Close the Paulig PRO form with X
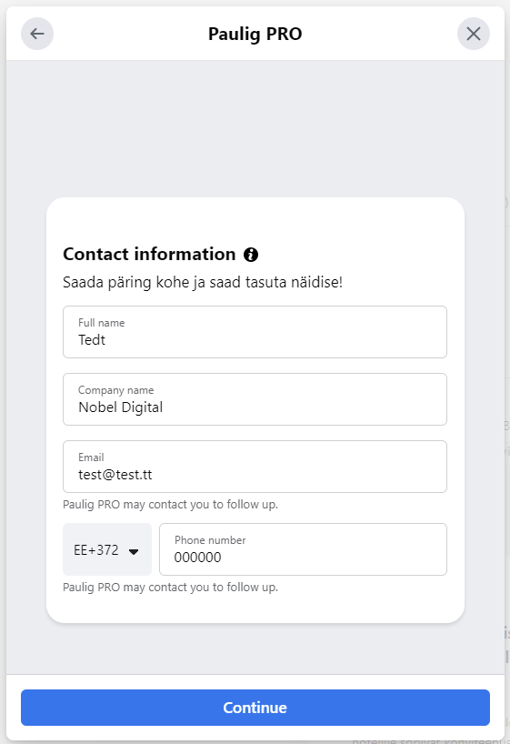The height and width of the screenshot is (744, 510). pos(473,34)
